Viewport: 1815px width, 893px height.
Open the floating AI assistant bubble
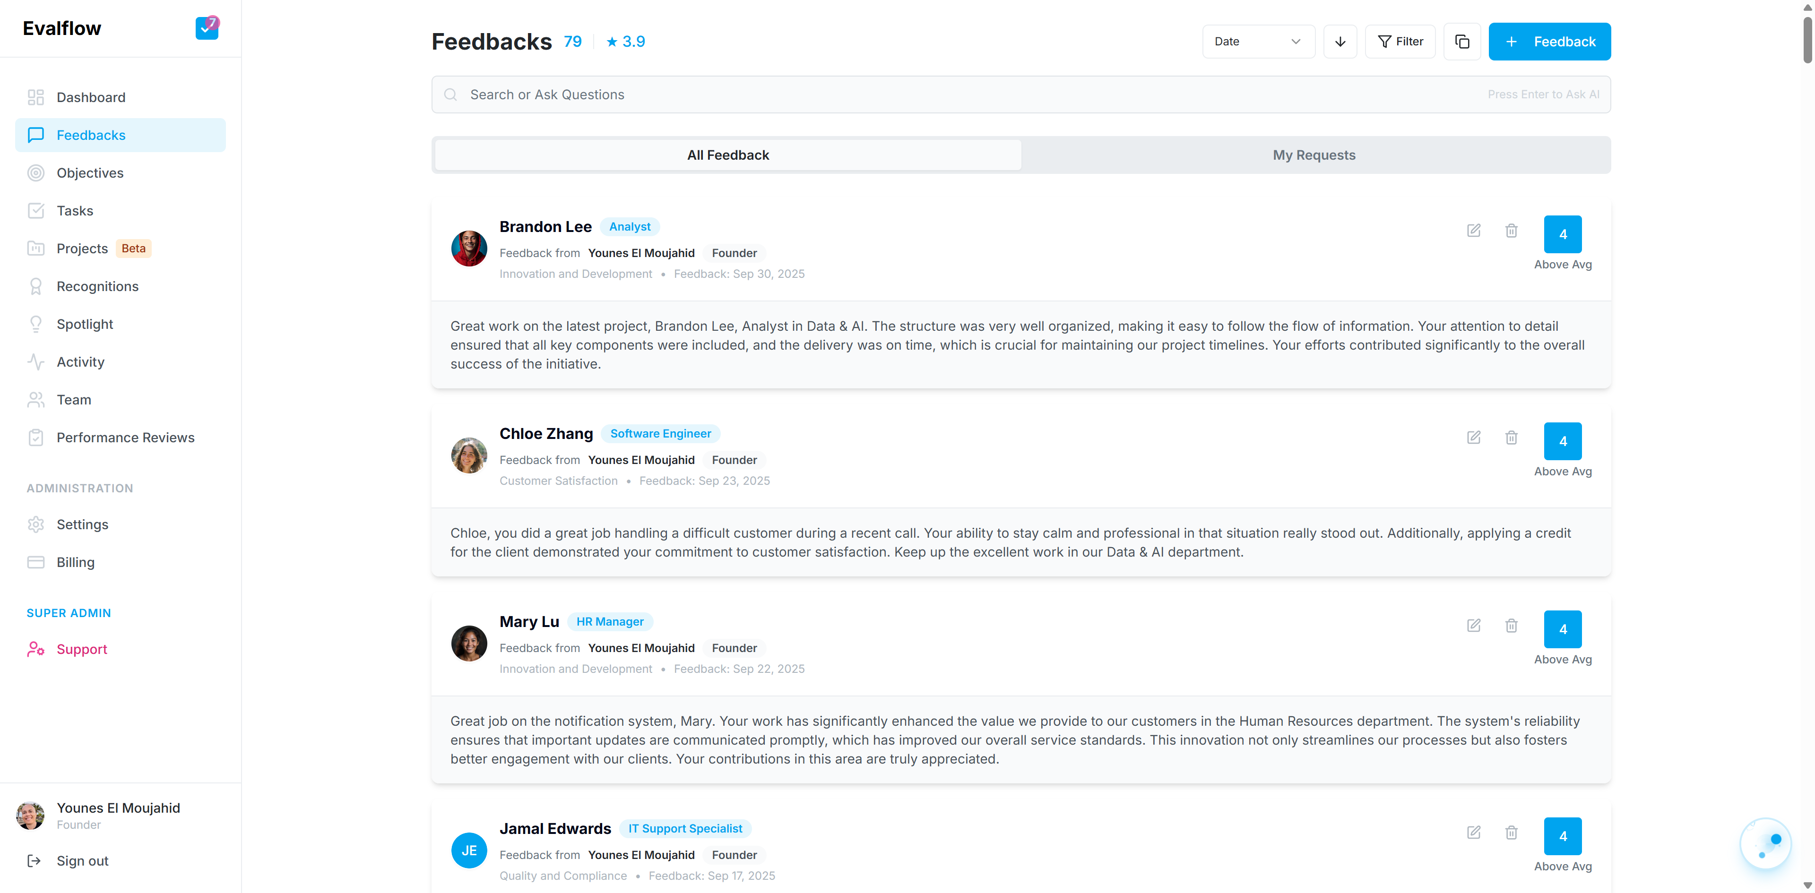coord(1765,843)
